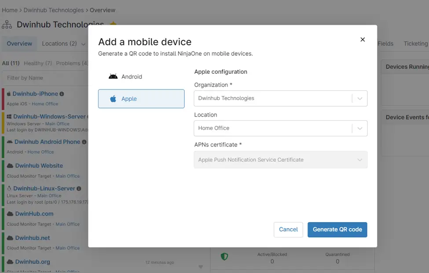Viewport: 429px width, 273px height.
Task: Filter devices by Healthy (7)
Action: coord(38,63)
